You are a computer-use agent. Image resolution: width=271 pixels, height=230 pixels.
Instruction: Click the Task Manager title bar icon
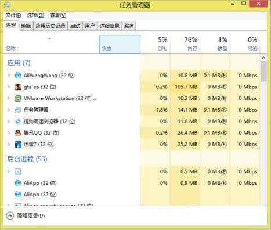coord(7,5)
